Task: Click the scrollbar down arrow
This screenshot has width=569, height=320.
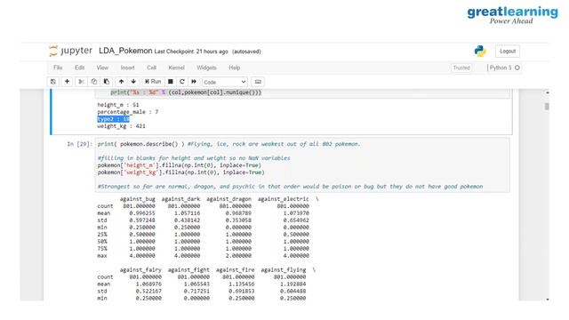Action: 548,299
